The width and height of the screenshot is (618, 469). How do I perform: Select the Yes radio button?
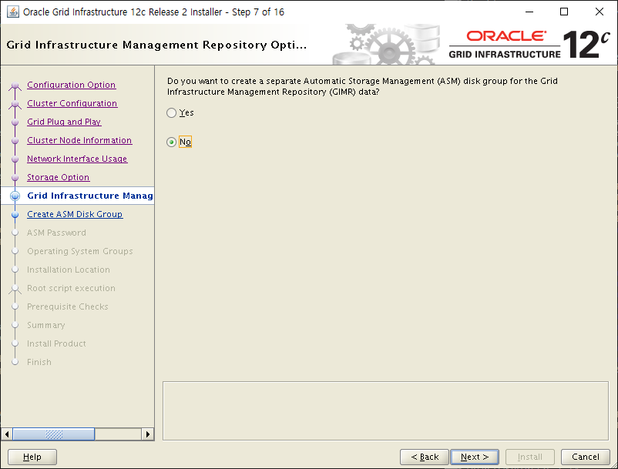coord(171,113)
